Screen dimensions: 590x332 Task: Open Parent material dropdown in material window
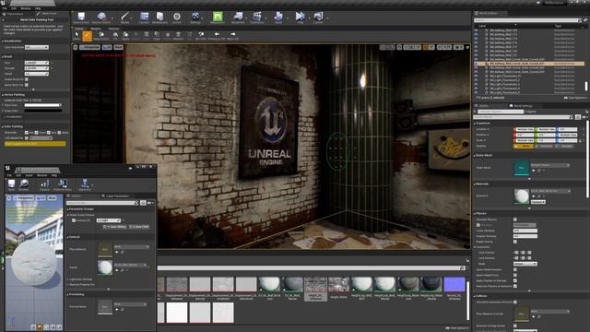click(x=130, y=265)
